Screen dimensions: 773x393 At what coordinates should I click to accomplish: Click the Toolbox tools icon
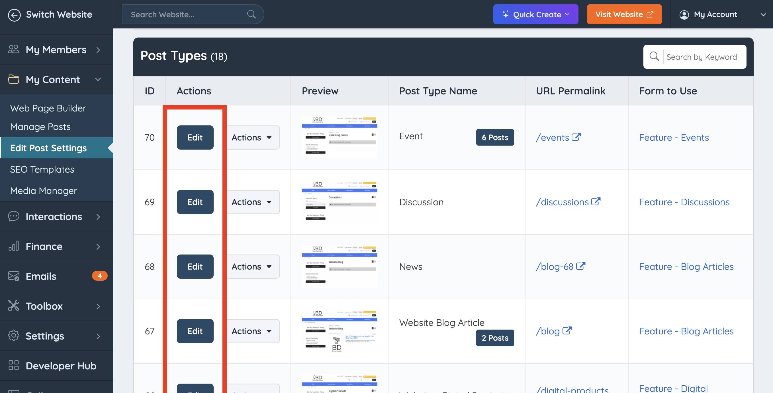tap(13, 306)
